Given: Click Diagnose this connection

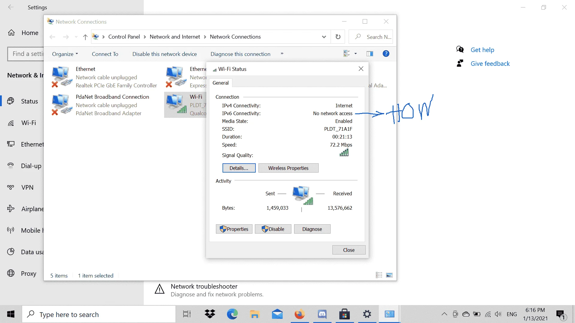Looking at the screenshot, I should pos(240,54).
